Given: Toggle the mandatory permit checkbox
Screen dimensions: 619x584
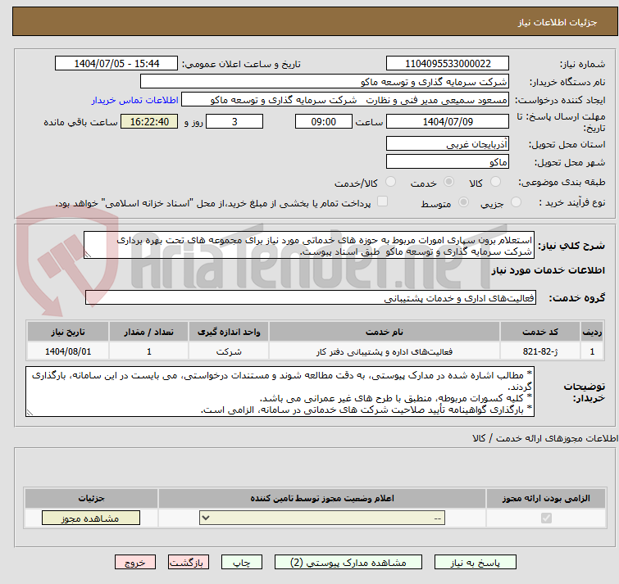Looking at the screenshot, I should tap(546, 518).
